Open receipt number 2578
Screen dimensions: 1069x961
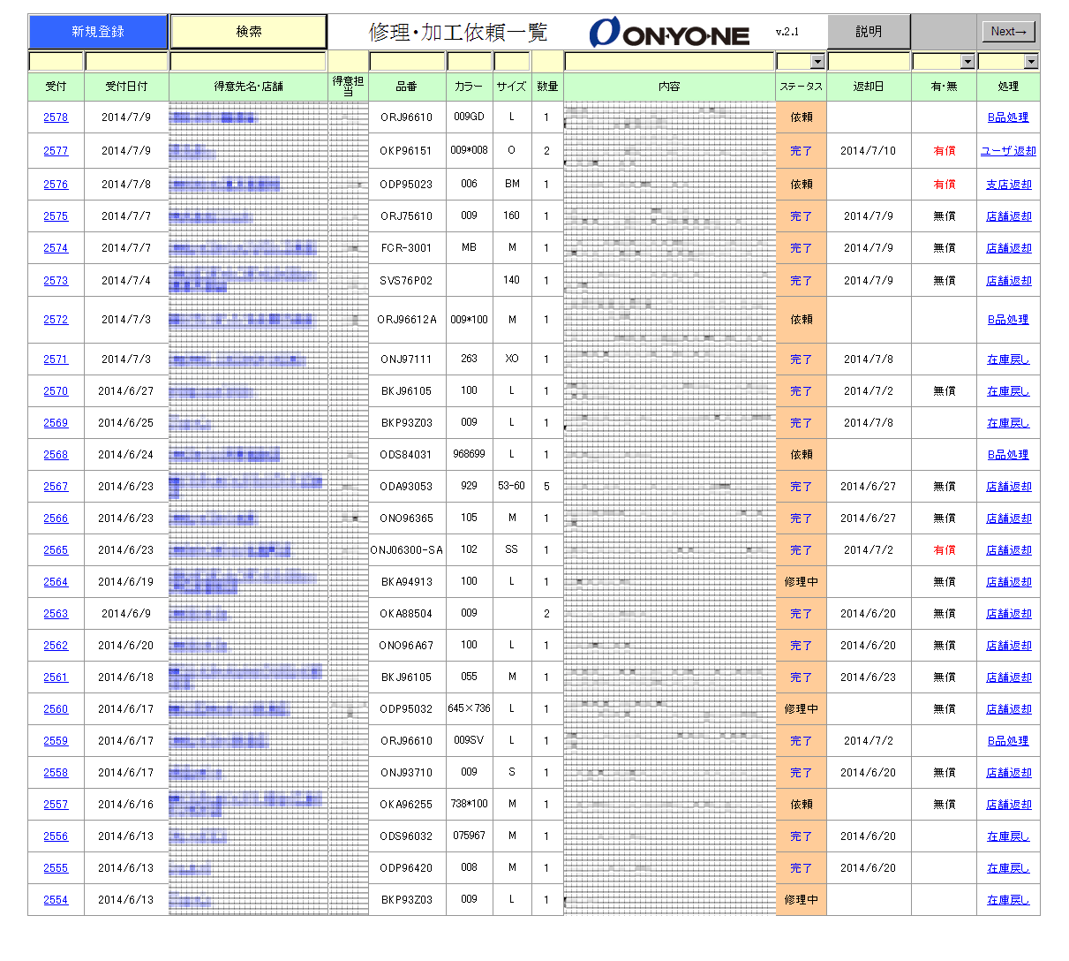pos(56,117)
